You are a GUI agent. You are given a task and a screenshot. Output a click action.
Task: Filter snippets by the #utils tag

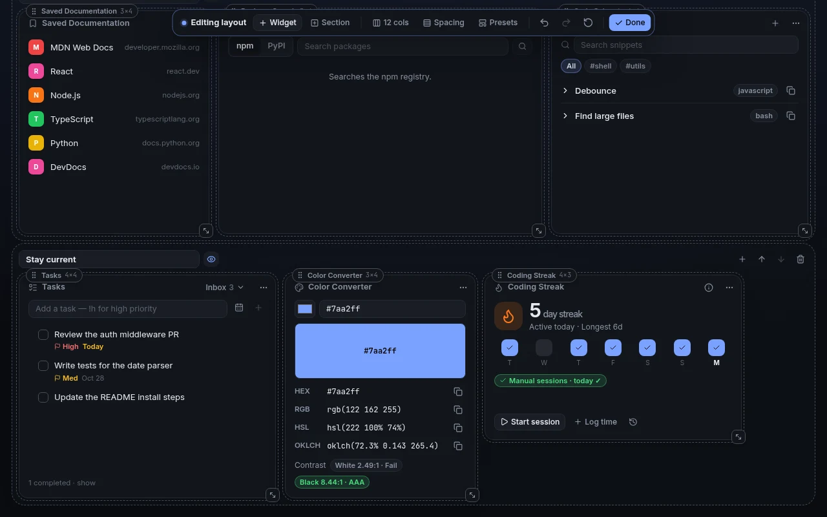[636, 66]
